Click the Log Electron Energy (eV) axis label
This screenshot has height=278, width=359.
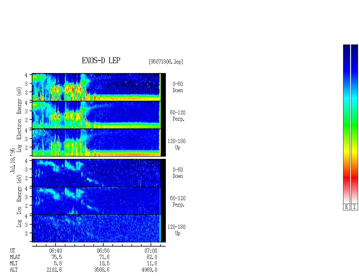tap(19, 119)
